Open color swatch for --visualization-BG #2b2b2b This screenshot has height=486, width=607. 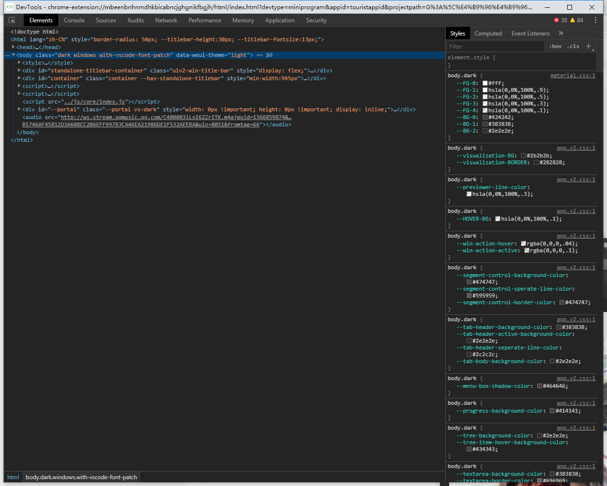point(523,156)
